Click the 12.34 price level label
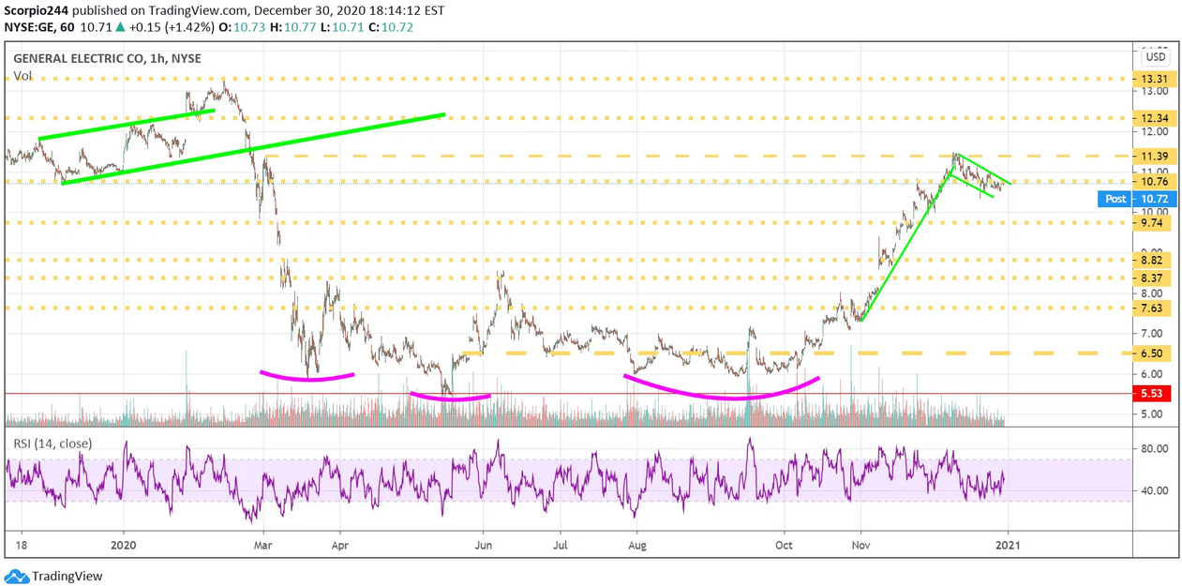Viewport: 1182px width, 586px height. (x=1152, y=119)
